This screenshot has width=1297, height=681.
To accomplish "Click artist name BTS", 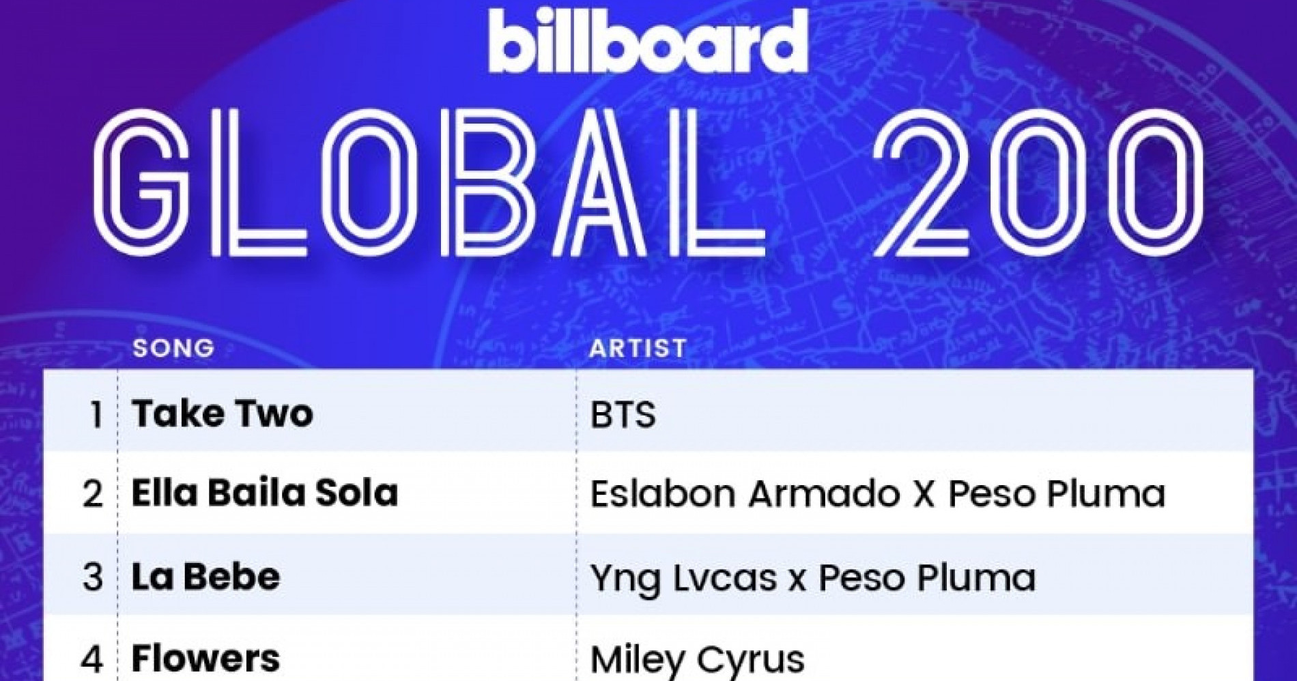I will tap(623, 414).
